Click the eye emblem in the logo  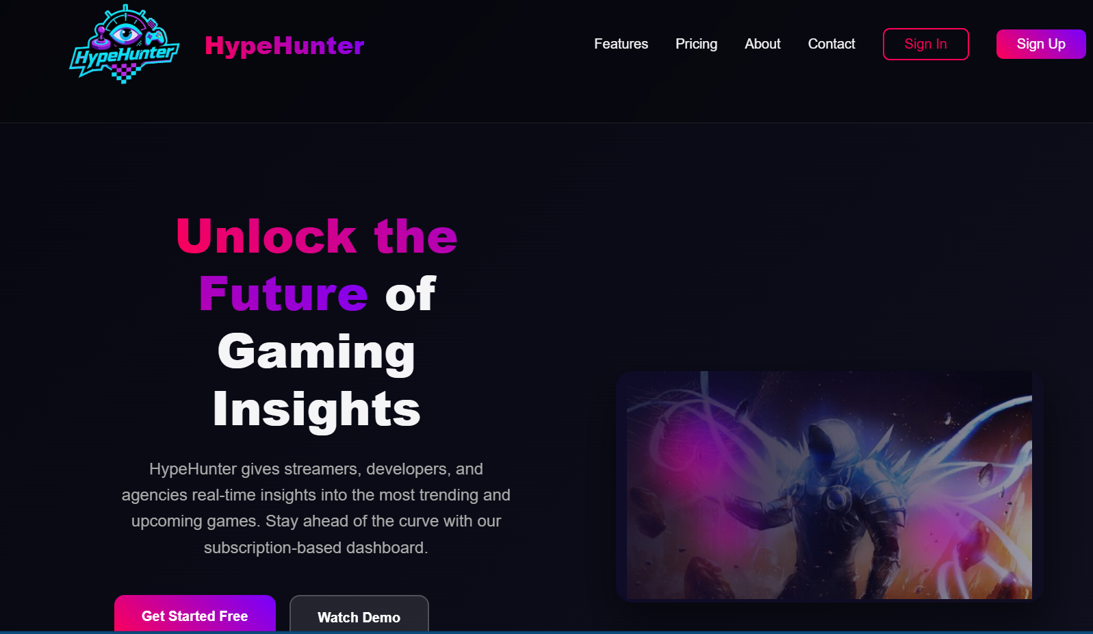[126, 34]
